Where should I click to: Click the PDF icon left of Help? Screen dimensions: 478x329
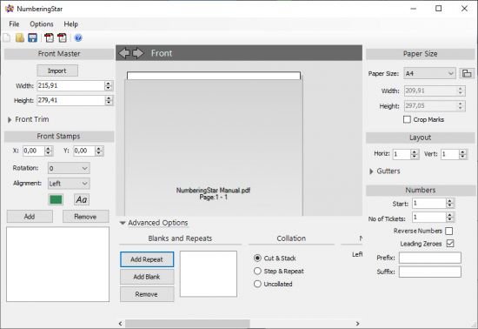click(x=63, y=37)
